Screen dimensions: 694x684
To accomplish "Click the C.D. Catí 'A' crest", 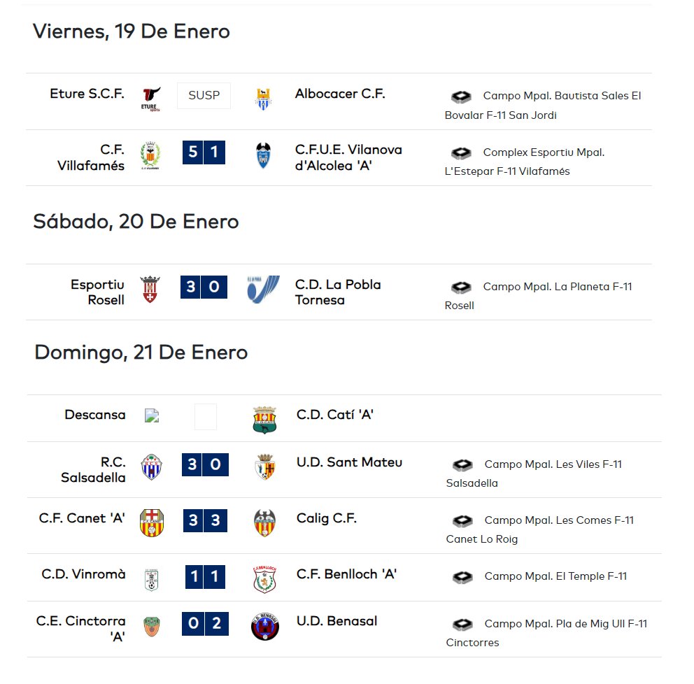I will click(x=264, y=420).
